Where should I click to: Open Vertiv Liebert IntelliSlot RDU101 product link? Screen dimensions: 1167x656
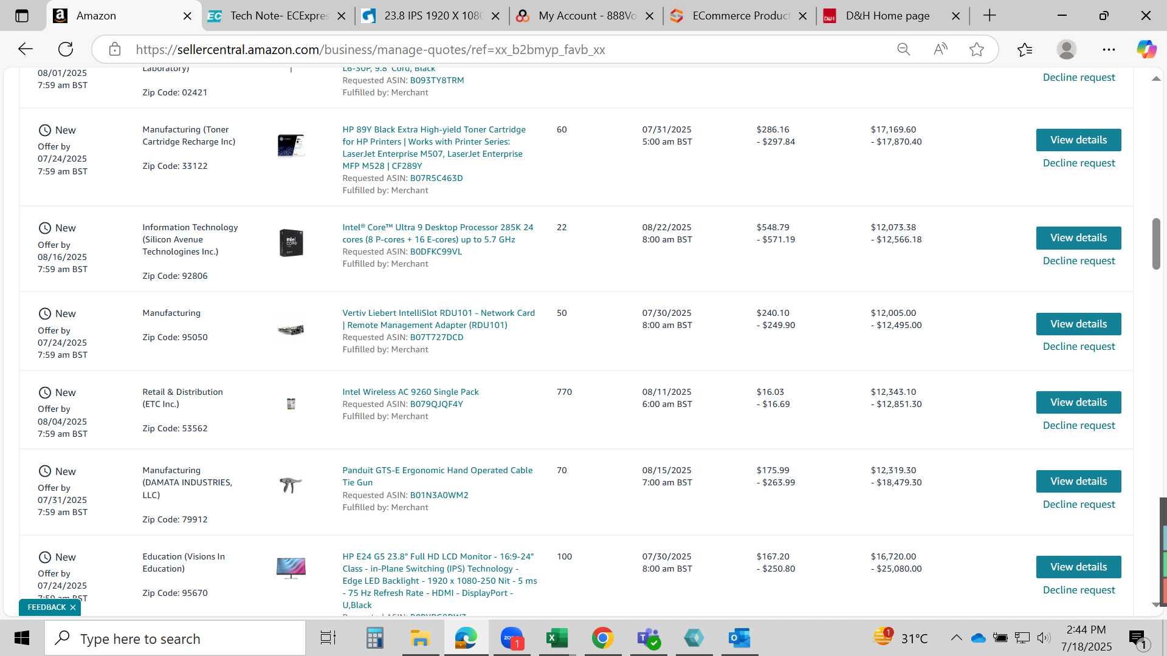pyautogui.click(x=438, y=319)
